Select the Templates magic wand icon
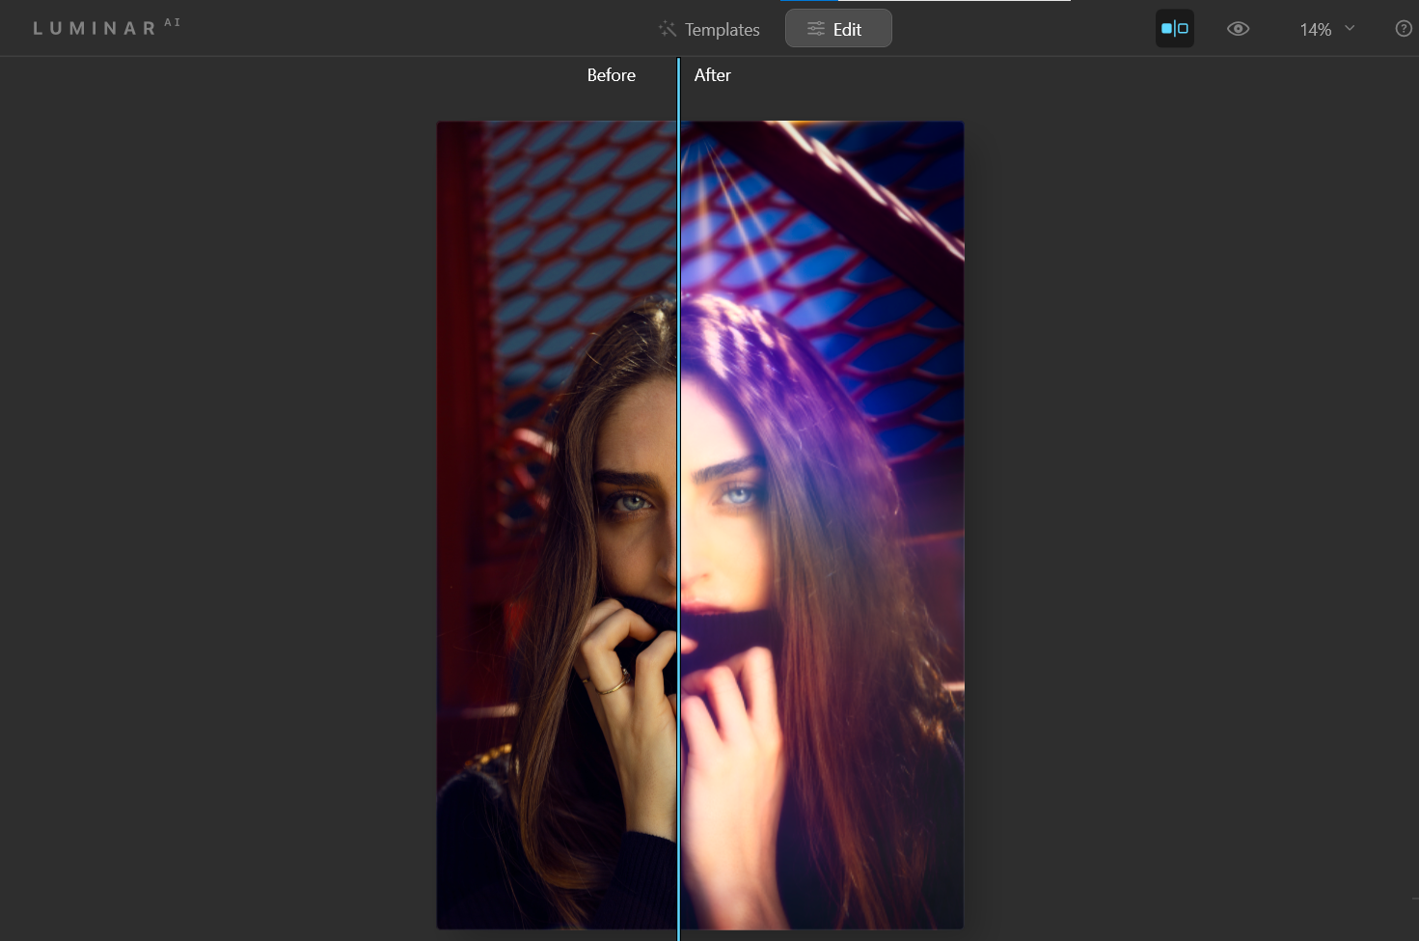Viewport: 1419px width, 941px height. (x=668, y=29)
